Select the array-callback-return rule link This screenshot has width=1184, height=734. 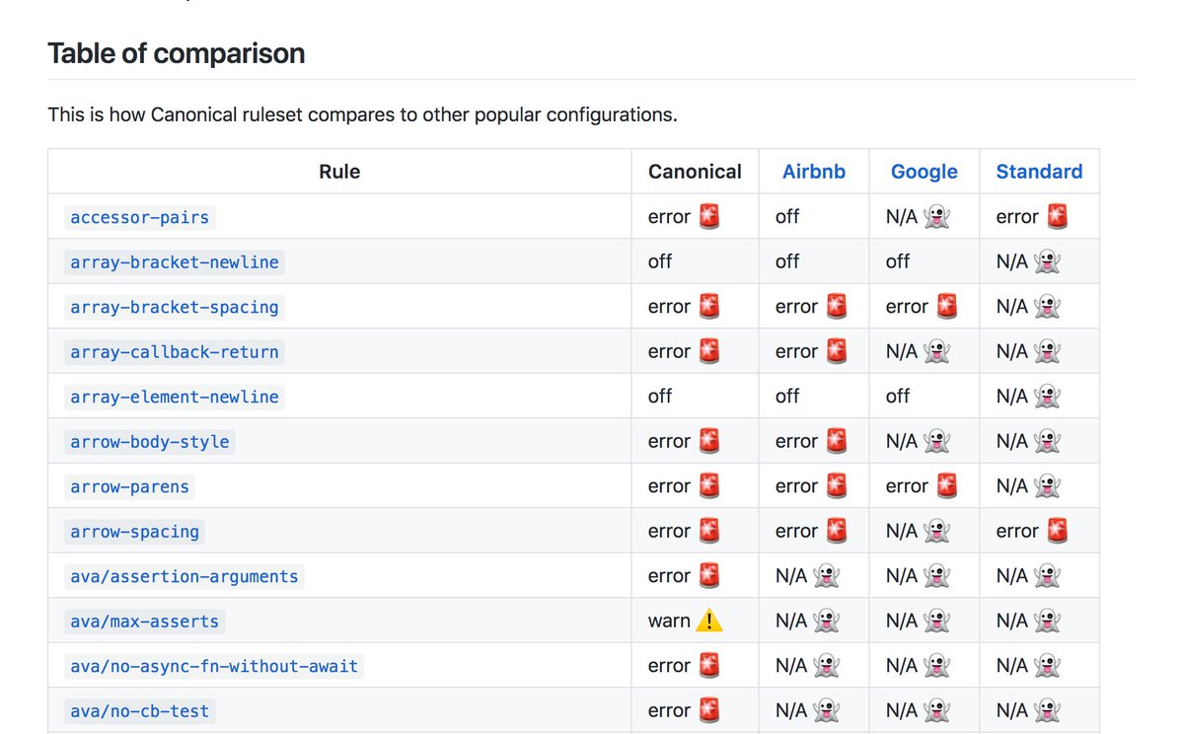click(x=174, y=351)
